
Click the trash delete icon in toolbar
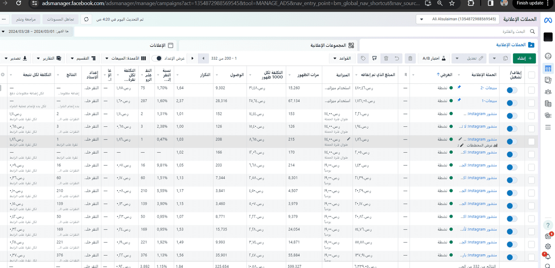click(x=386, y=59)
